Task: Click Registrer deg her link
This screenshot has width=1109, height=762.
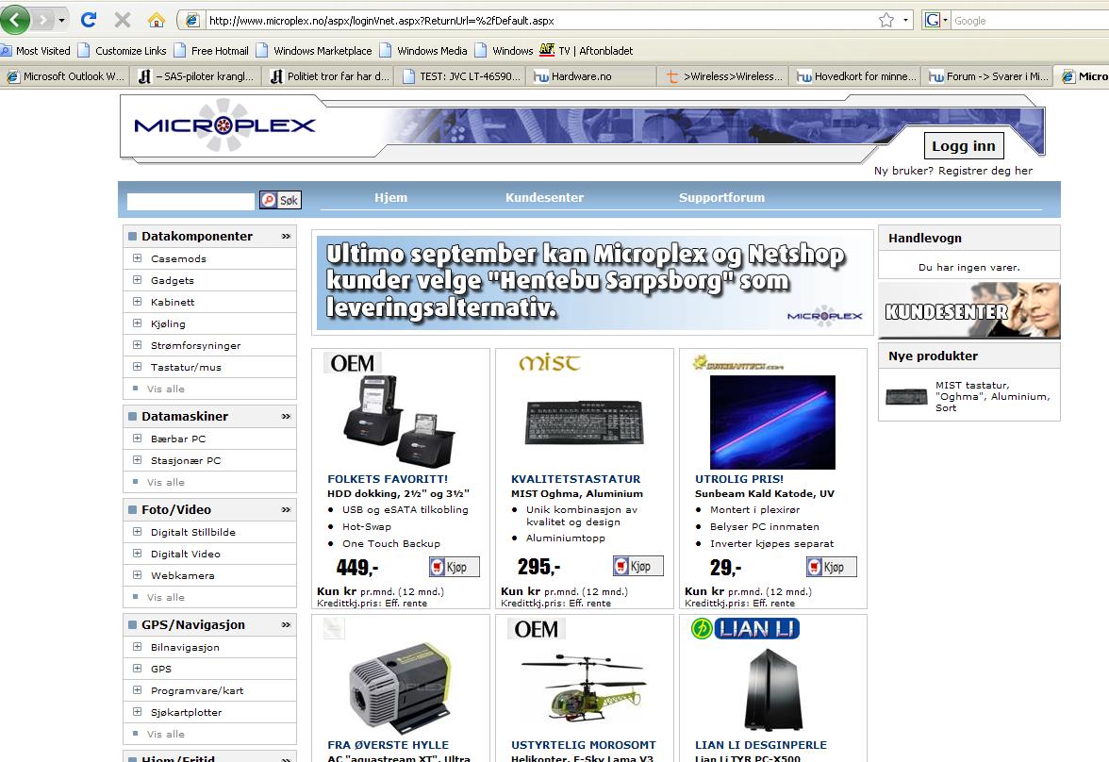Action: pos(985,171)
